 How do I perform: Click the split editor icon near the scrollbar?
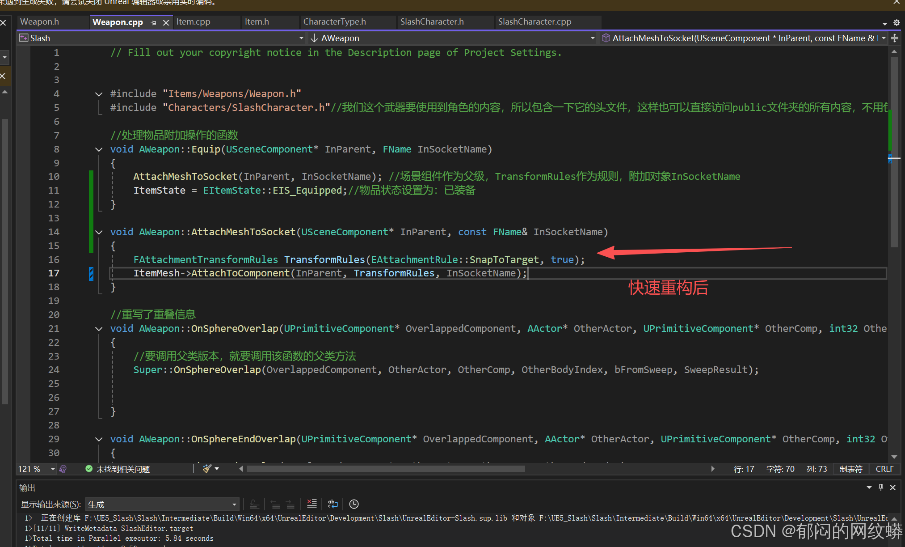[x=895, y=38]
